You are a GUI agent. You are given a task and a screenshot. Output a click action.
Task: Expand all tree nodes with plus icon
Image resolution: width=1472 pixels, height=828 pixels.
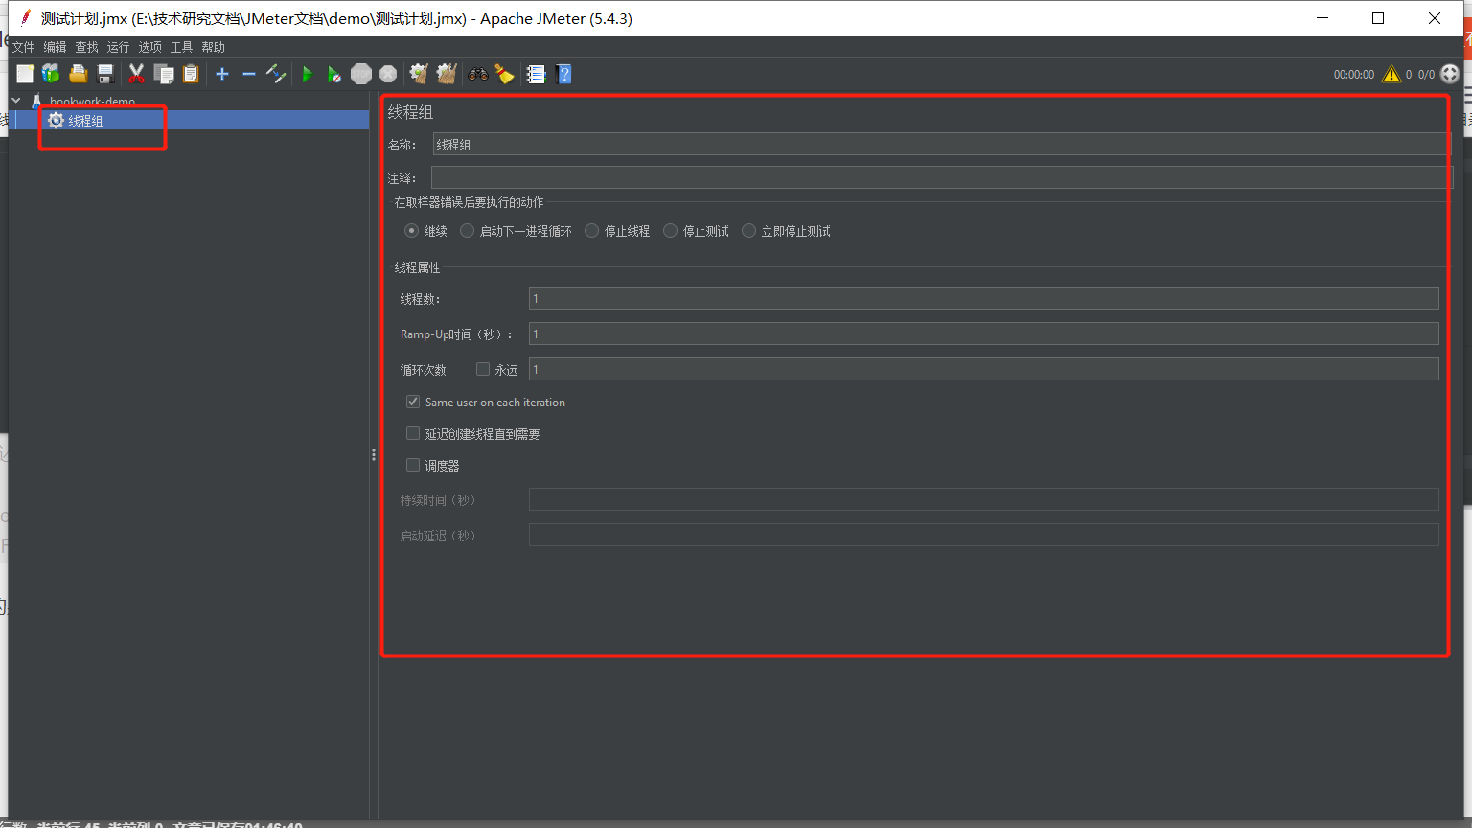[x=222, y=74]
